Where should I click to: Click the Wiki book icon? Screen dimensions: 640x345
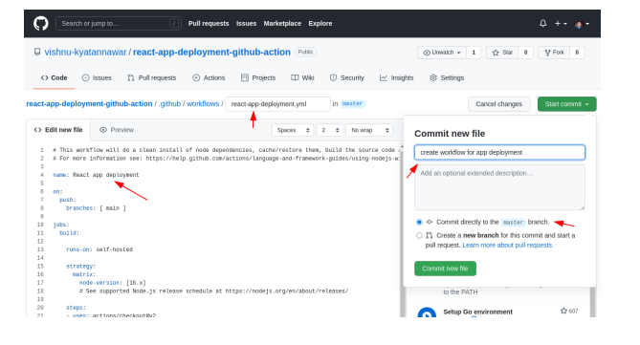pos(295,78)
